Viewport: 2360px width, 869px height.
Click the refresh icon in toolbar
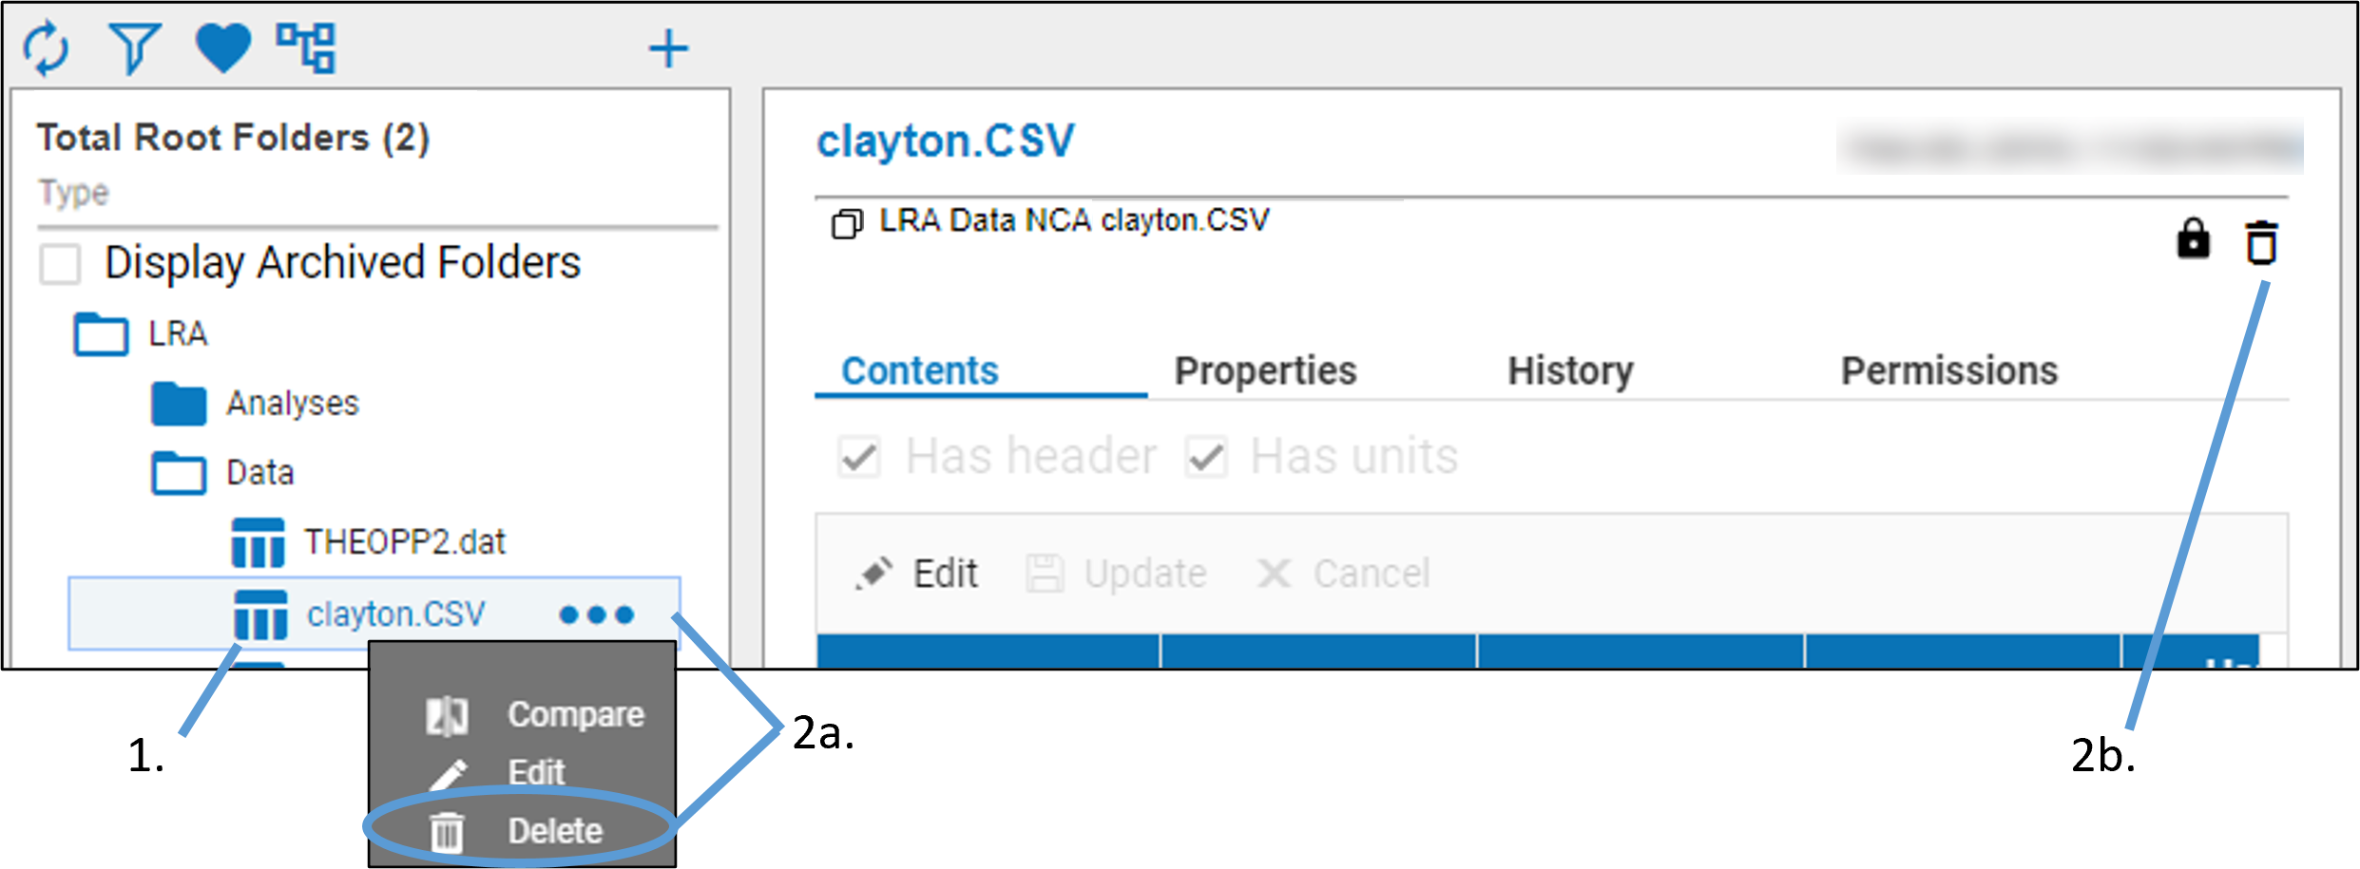[47, 48]
